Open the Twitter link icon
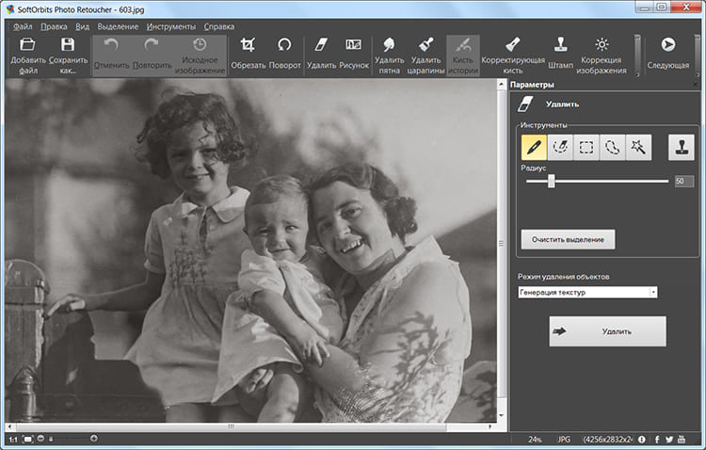The width and height of the screenshot is (706, 450). pyautogui.click(x=669, y=440)
